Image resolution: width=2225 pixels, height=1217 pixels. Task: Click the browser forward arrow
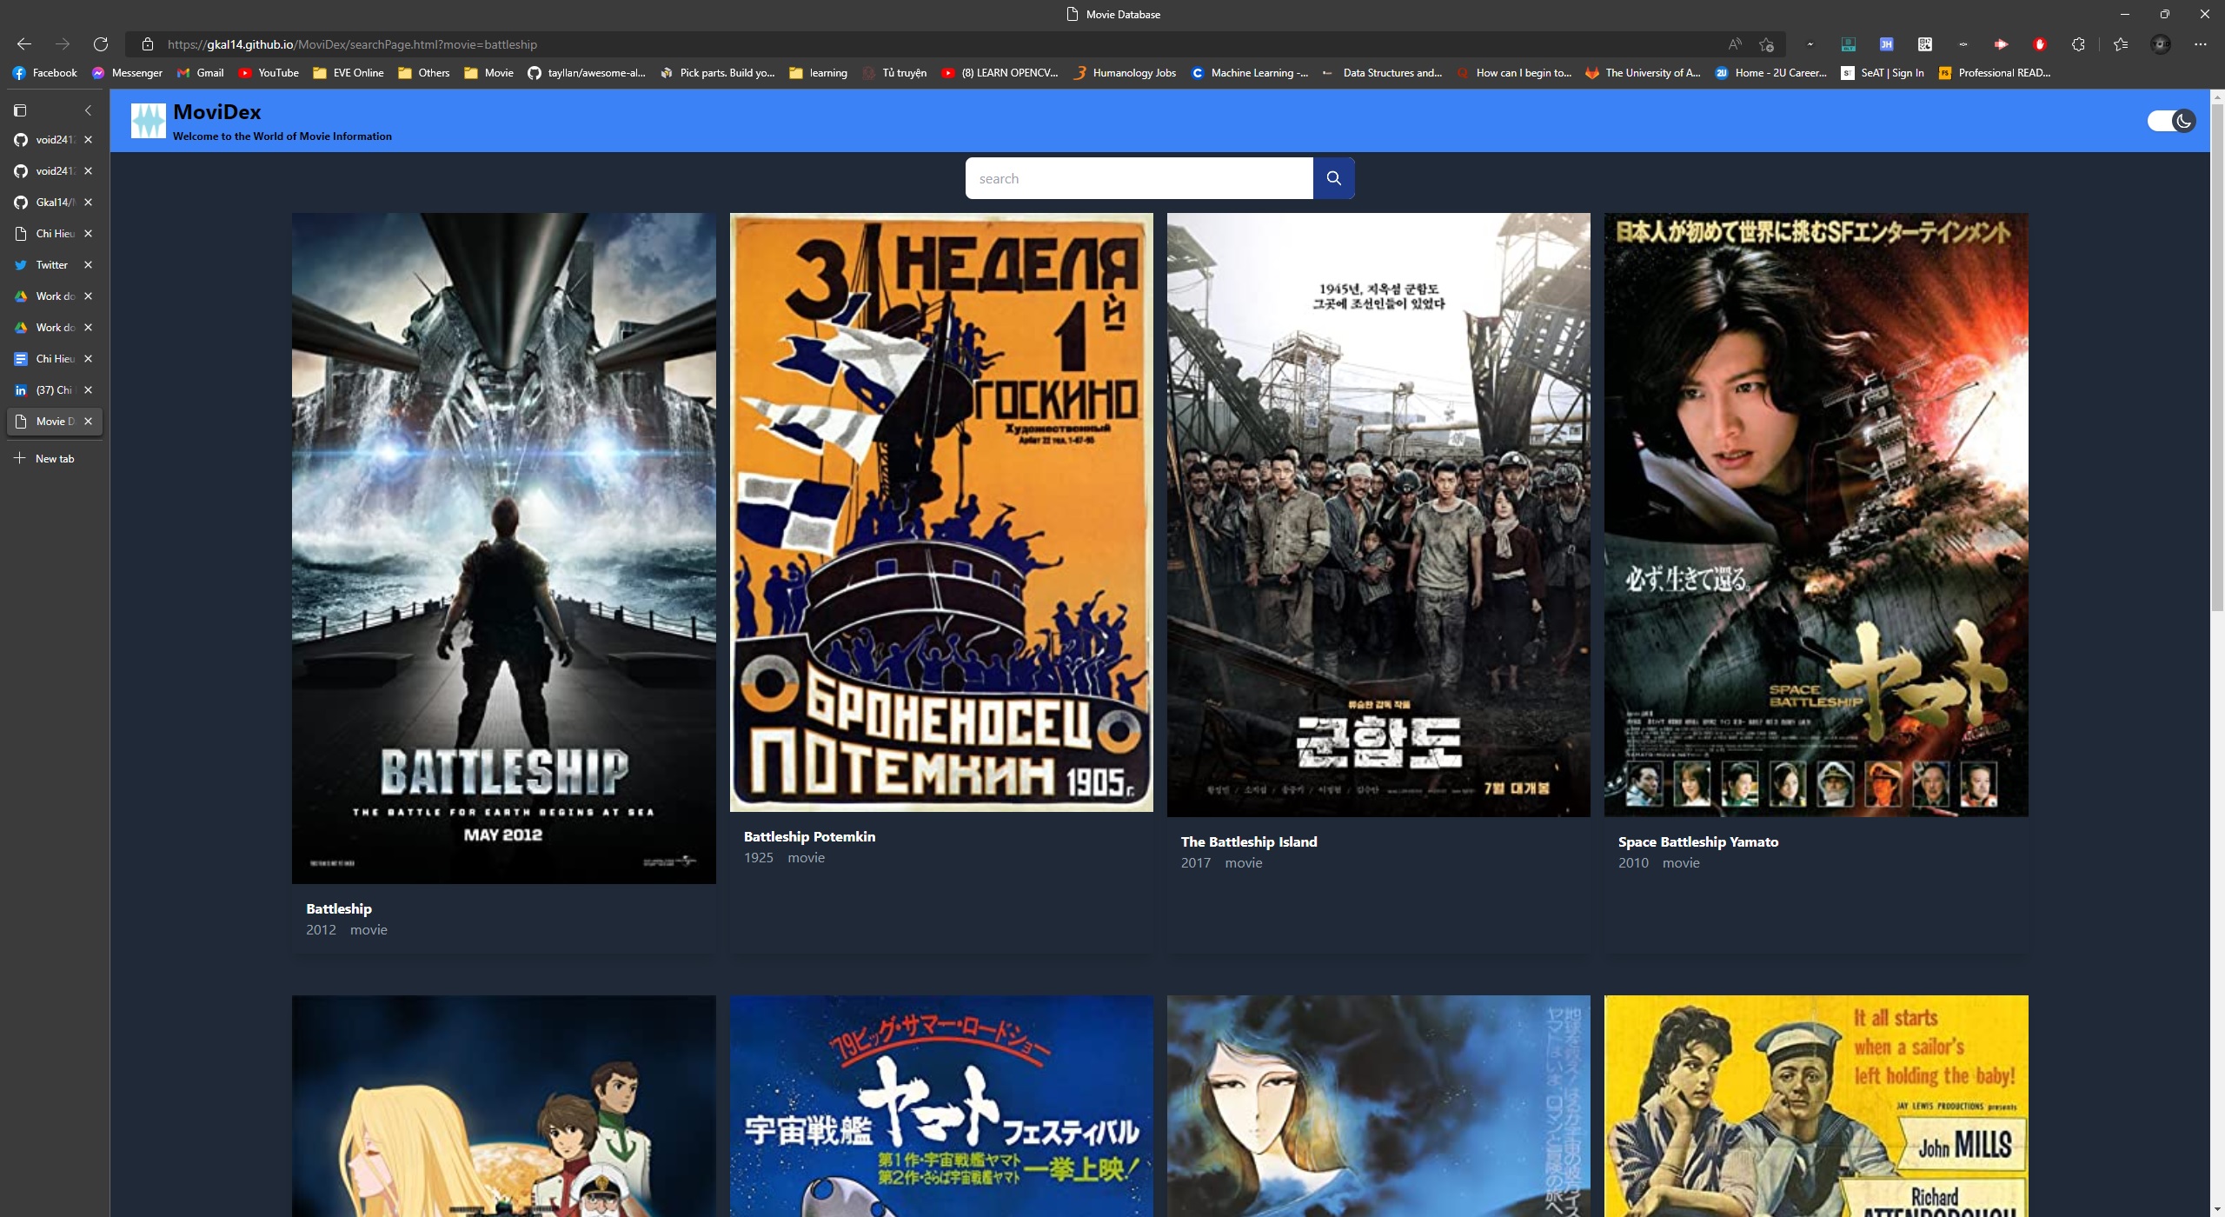(63, 44)
